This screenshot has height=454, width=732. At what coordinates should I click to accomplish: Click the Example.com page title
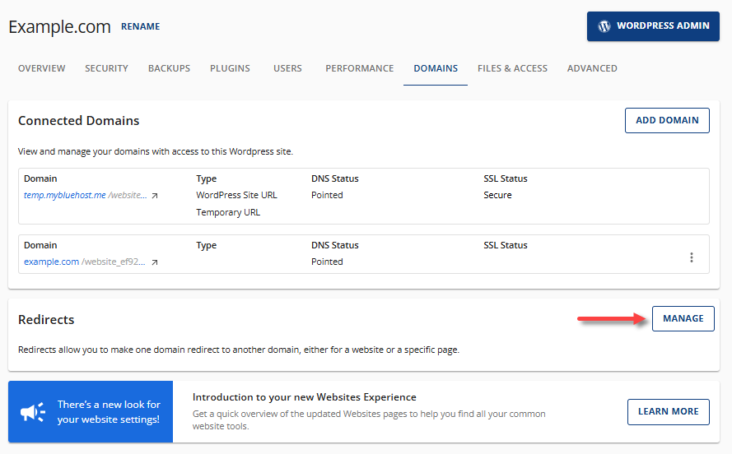(x=60, y=27)
